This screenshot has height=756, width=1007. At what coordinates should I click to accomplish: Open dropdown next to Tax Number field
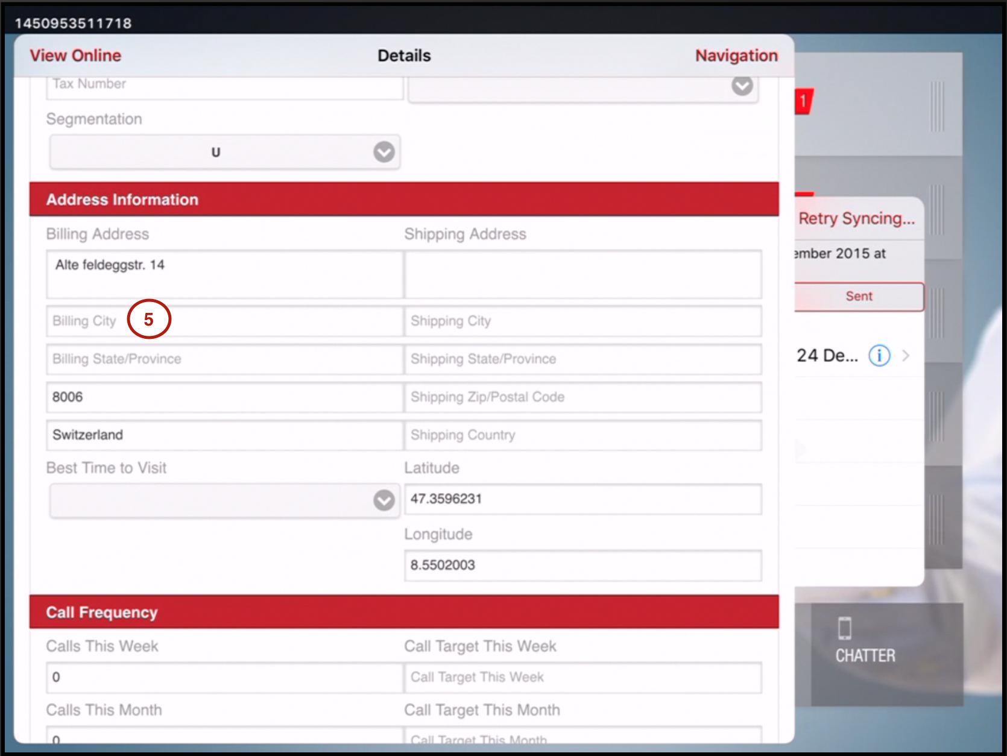tap(742, 86)
